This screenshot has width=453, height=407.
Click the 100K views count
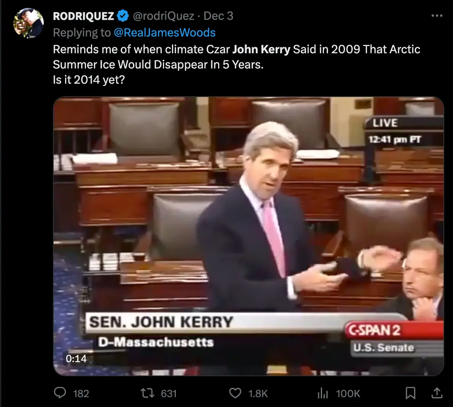point(348,393)
